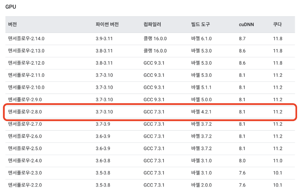299x190 pixels.
Task: Click Python 3.8-3.11 in the 2.13.0 row
Action: [104, 51]
